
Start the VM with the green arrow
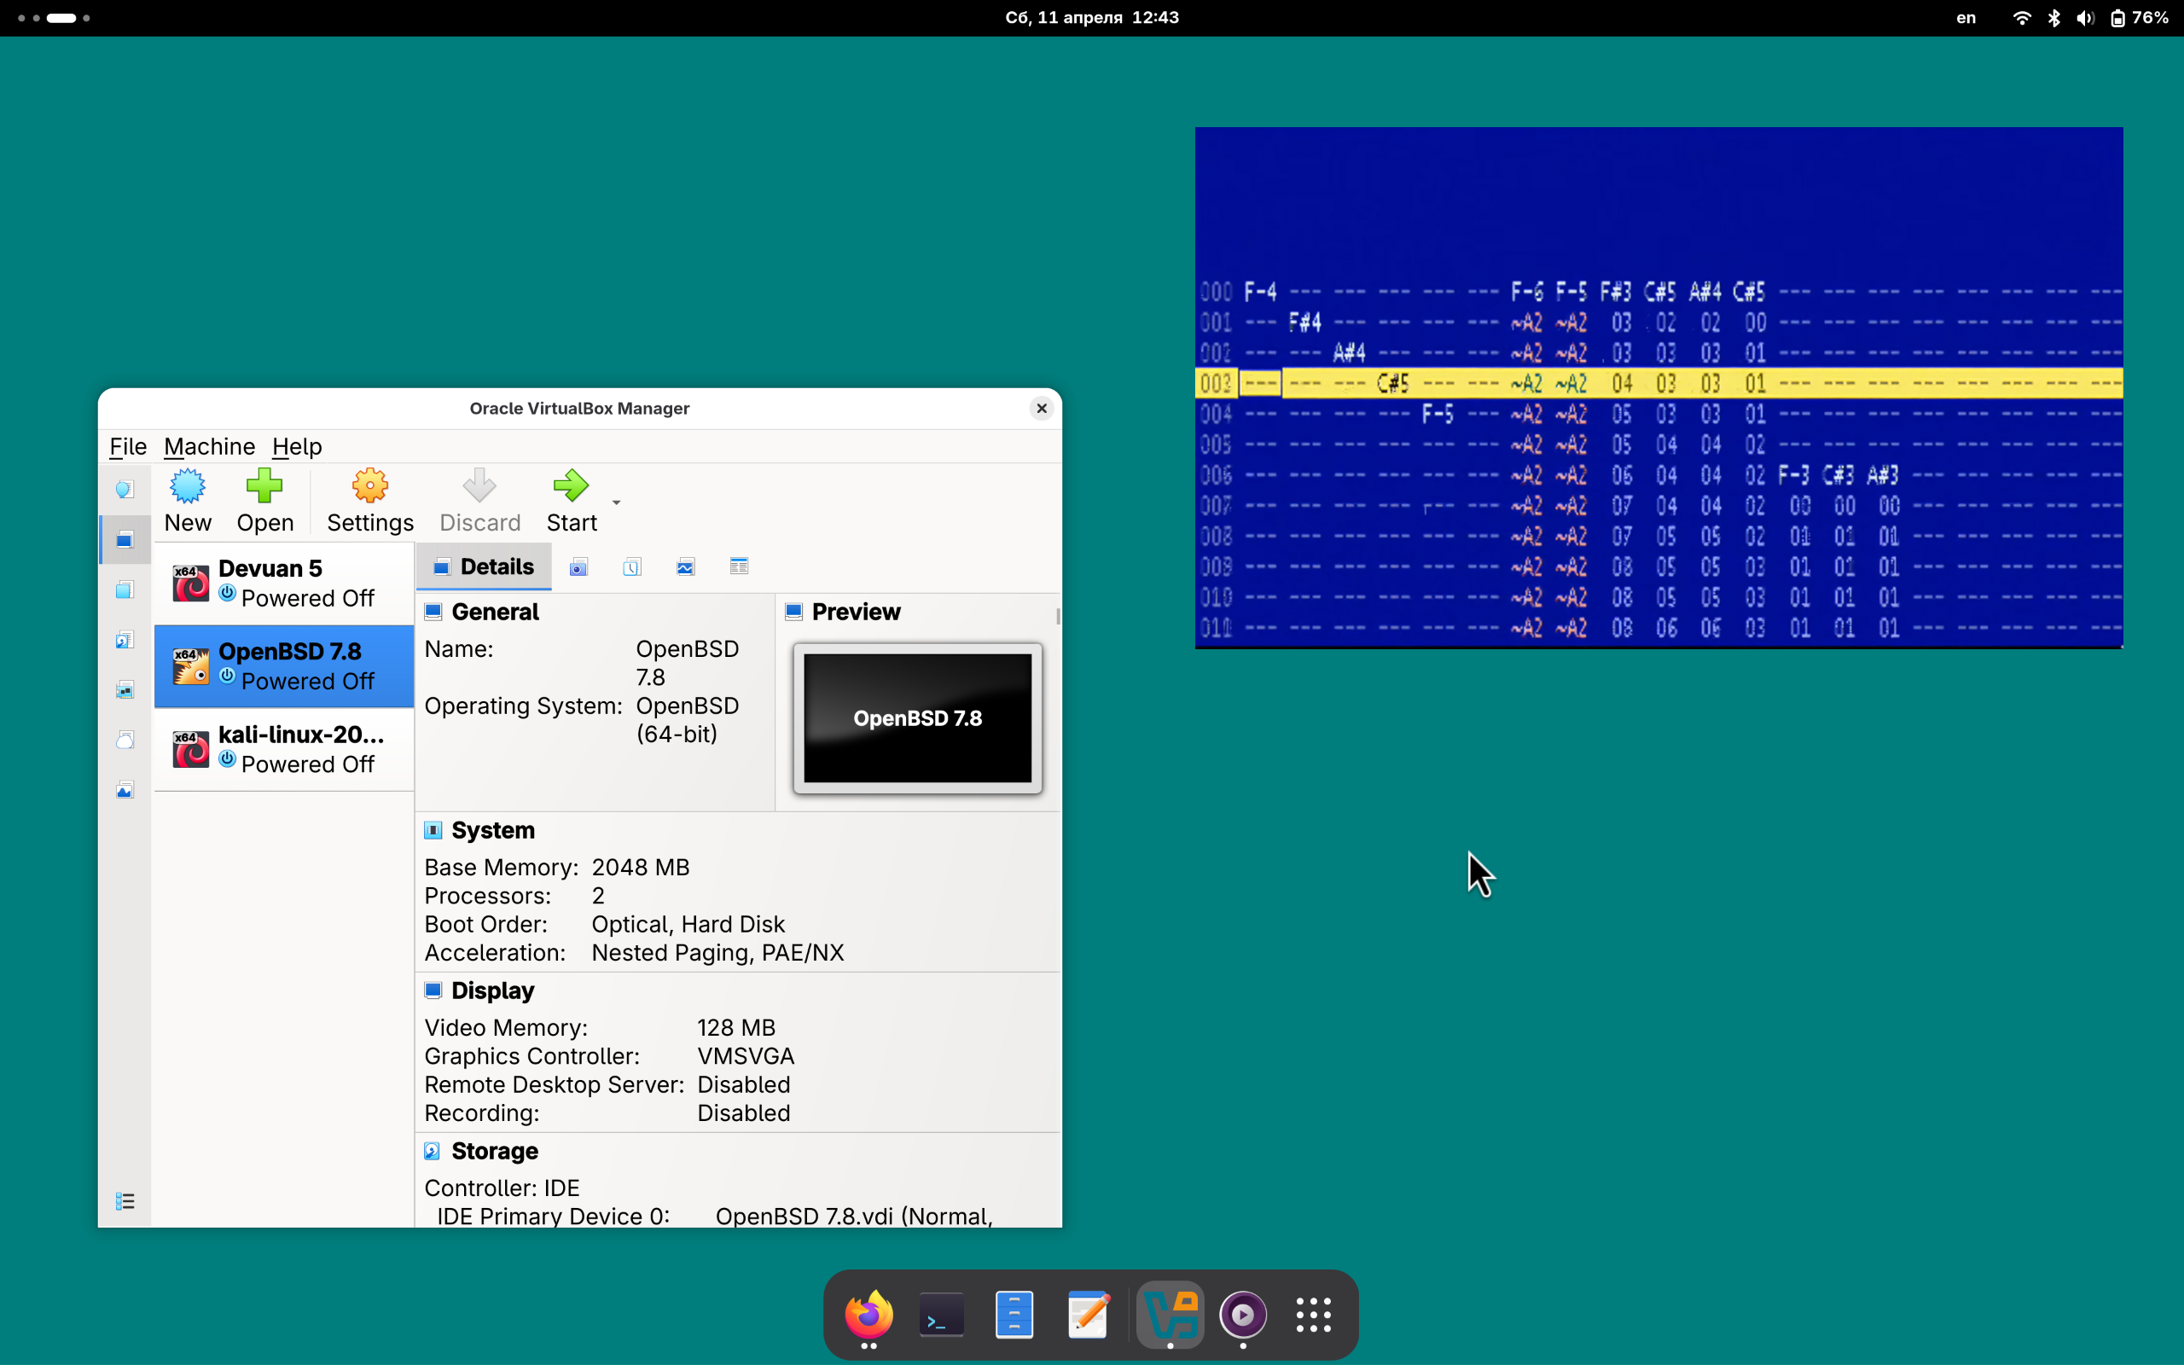571,486
